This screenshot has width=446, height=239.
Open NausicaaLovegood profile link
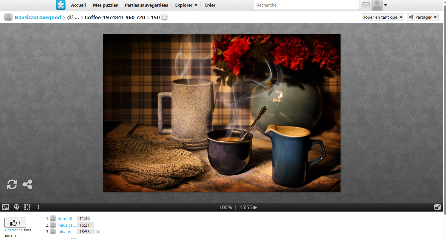pos(38,17)
